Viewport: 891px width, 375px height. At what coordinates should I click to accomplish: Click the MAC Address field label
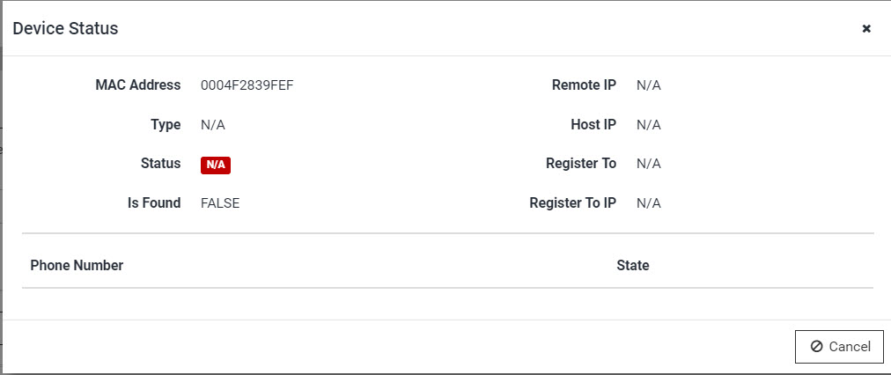pos(138,85)
